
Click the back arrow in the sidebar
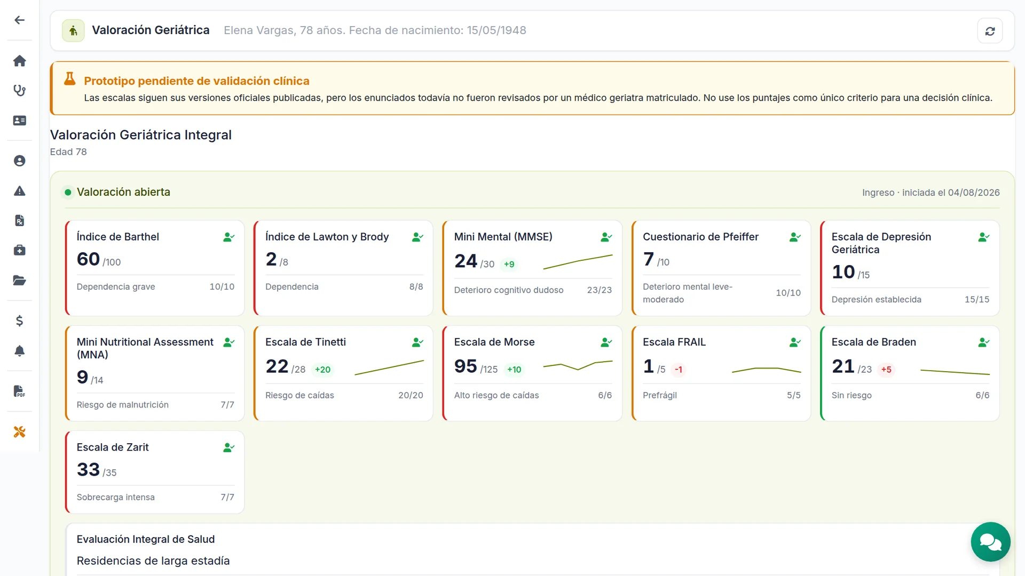tap(19, 20)
